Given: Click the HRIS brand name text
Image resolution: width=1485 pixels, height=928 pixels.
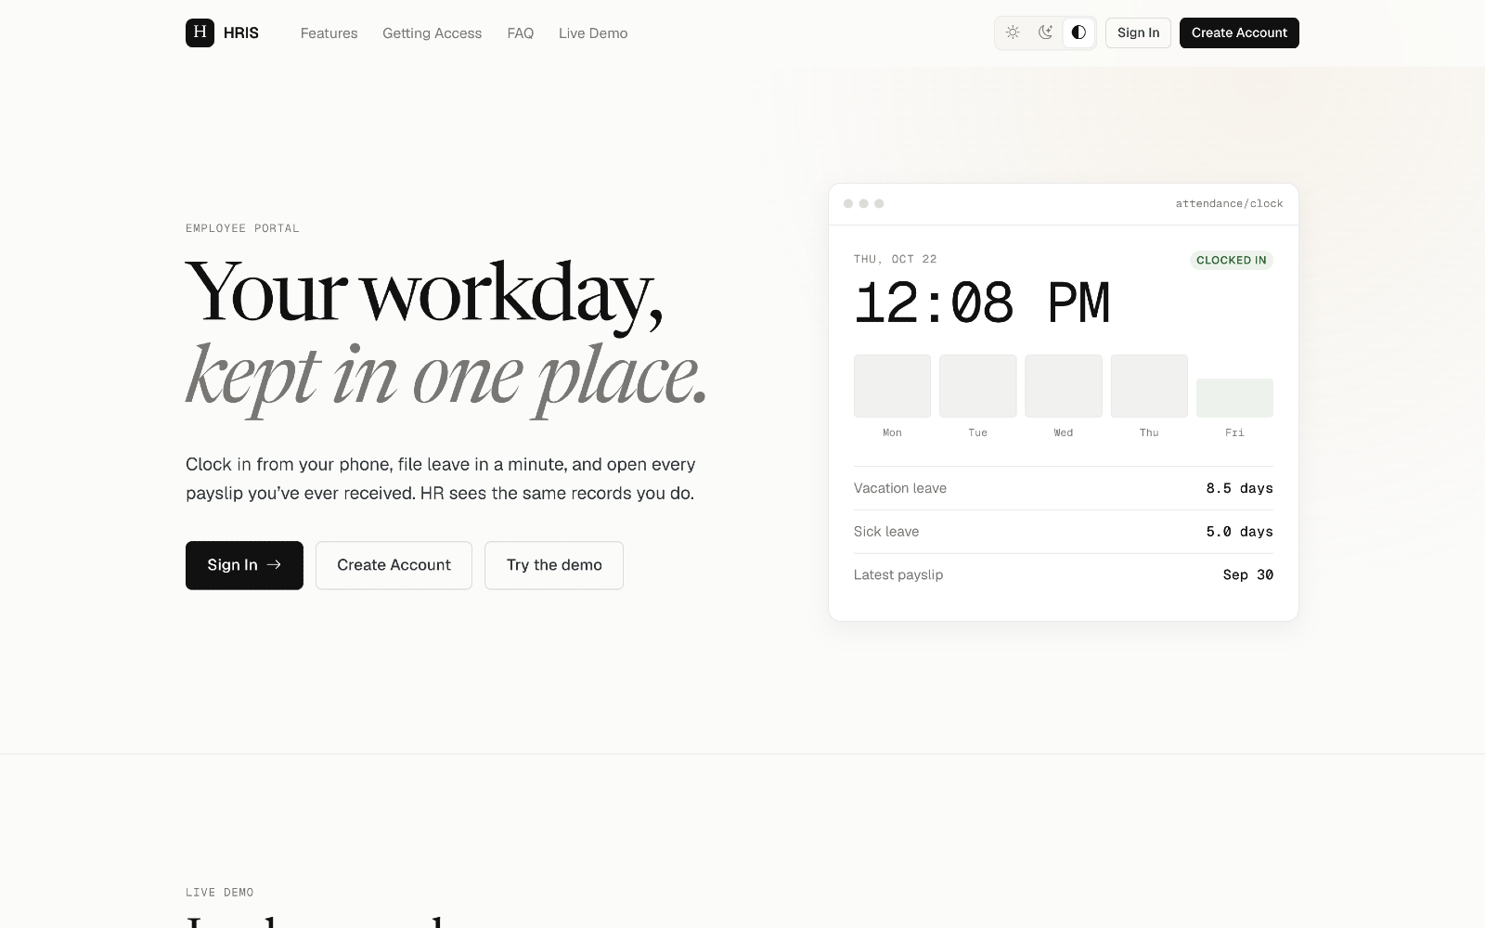Looking at the screenshot, I should pyautogui.click(x=241, y=33).
